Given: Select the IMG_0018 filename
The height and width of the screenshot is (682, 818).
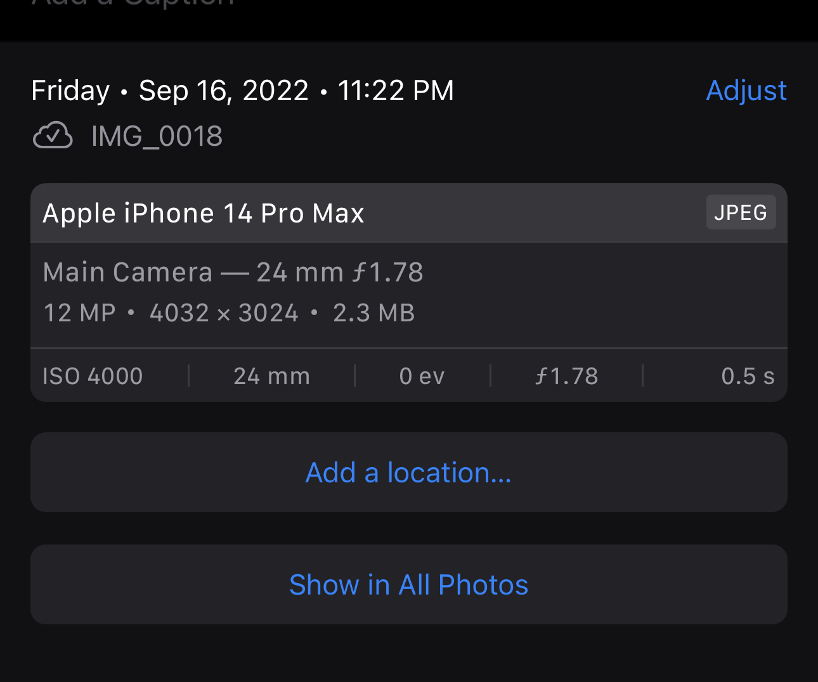Looking at the screenshot, I should pos(157,136).
